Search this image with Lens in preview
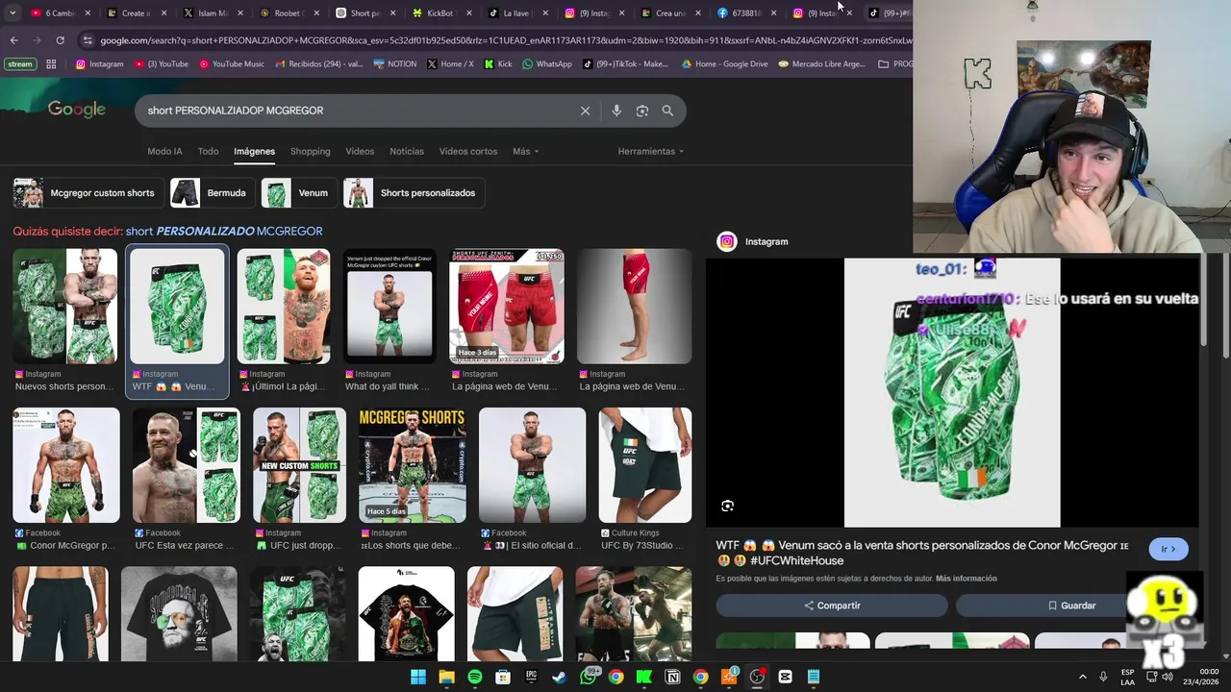 coord(728,506)
